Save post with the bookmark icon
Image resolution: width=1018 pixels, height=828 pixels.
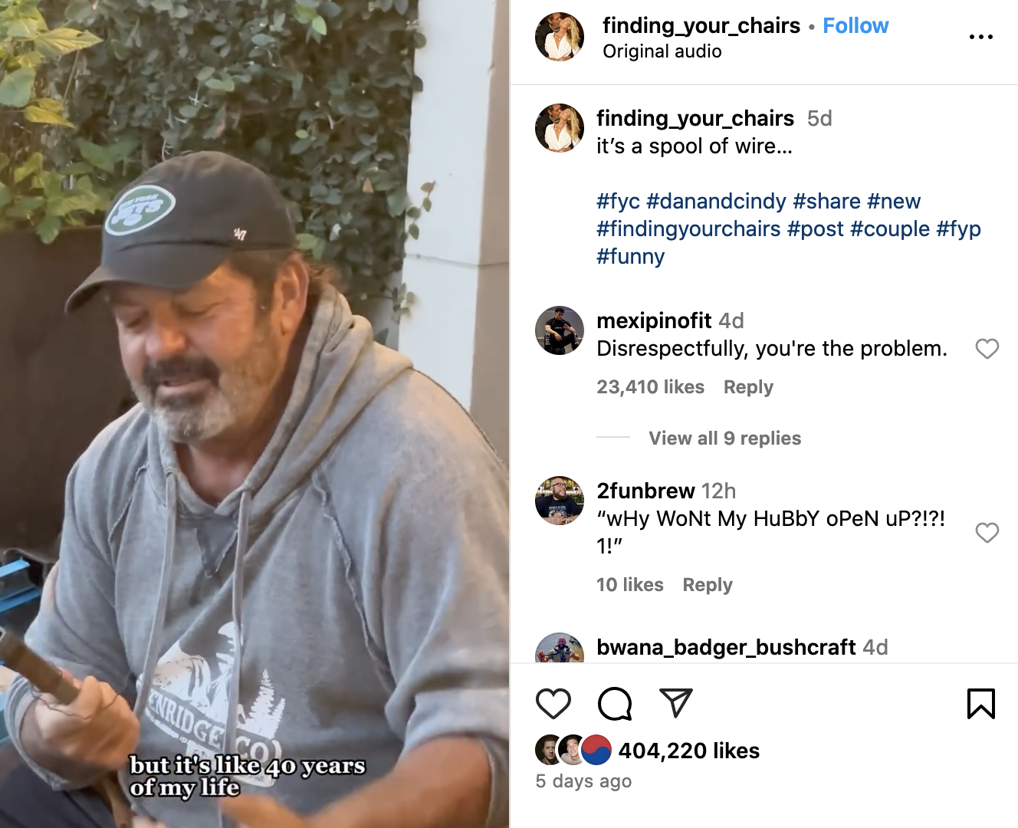[980, 703]
